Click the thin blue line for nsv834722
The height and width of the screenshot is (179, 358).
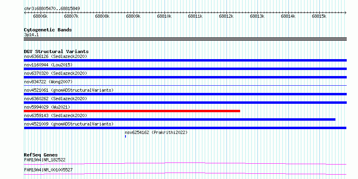[x=185, y=85]
